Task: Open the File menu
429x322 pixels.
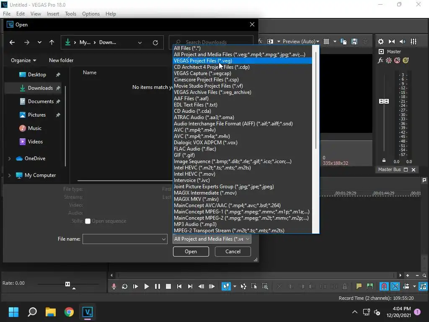Action: (x=7, y=14)
